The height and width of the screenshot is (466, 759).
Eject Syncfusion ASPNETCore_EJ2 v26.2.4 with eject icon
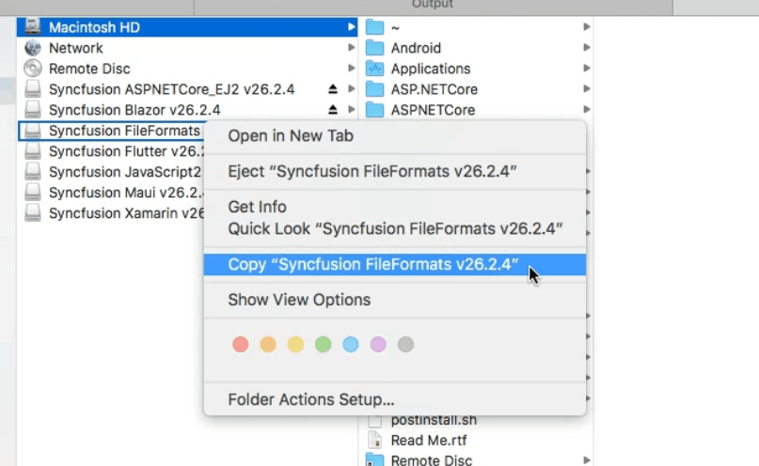click(x=332, y=89)
